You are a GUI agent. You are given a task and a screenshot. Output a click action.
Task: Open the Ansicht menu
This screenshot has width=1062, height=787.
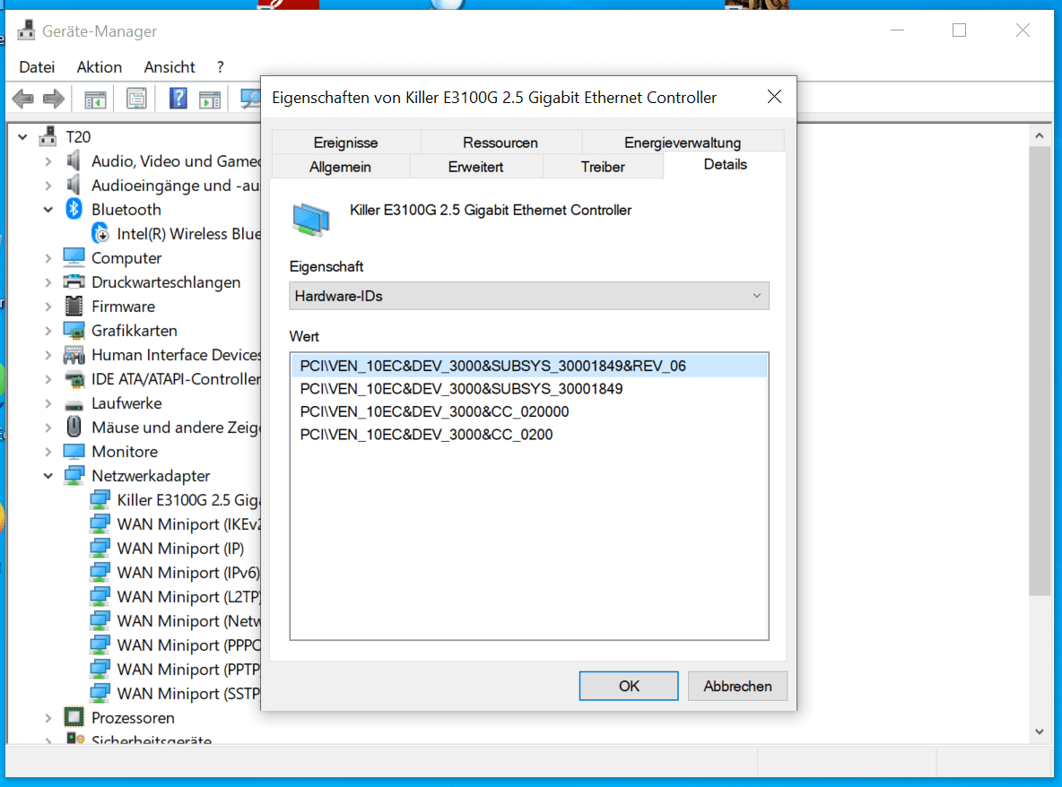point(170,67)
